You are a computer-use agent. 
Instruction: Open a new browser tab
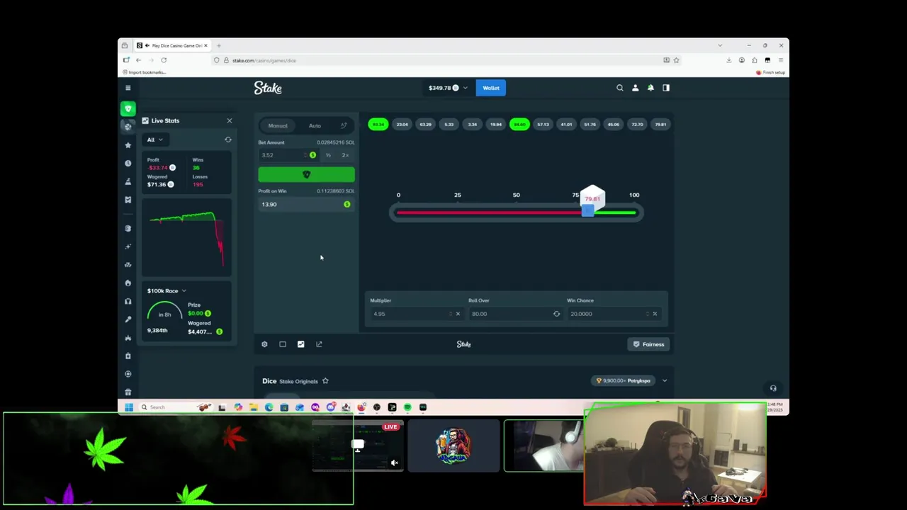(x=218, y=45)
